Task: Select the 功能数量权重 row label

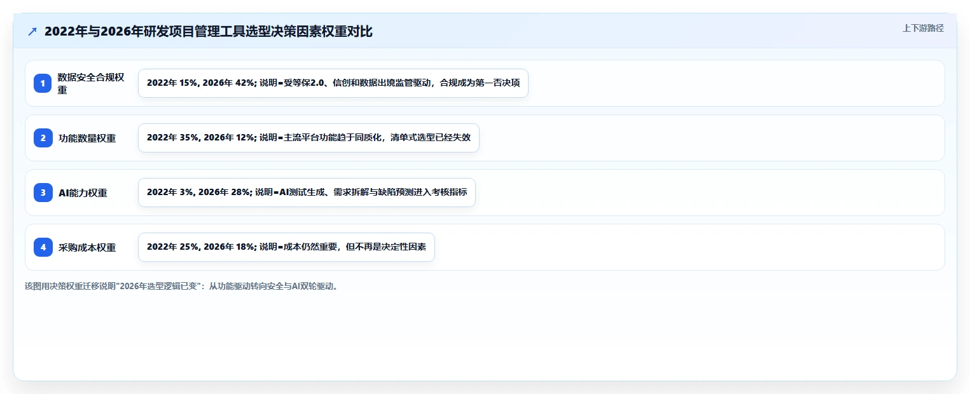Action: tap(87, 138)
